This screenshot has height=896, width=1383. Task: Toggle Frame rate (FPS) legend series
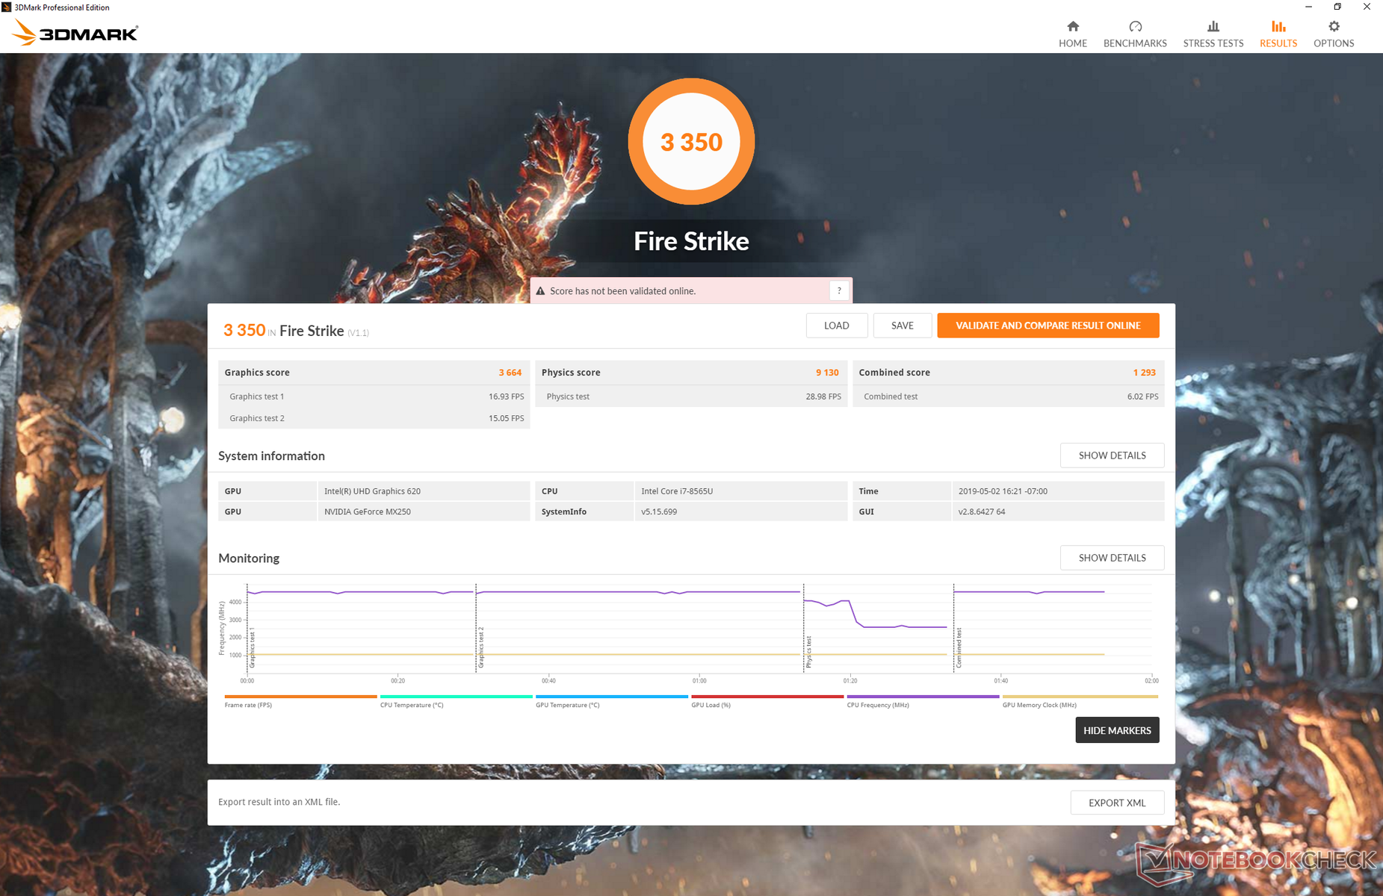pyautogui.click(x=300, y=701)
